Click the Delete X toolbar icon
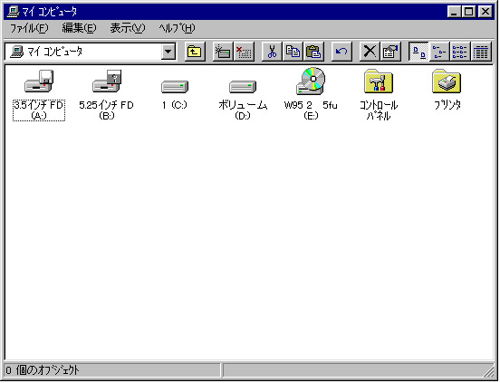Viewport: 500px width, 383px height. (370, 52)
